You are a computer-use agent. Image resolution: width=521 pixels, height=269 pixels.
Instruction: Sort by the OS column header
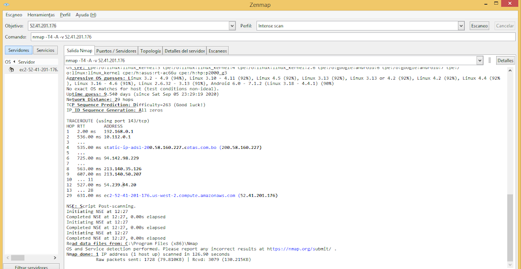coord(8,62)
